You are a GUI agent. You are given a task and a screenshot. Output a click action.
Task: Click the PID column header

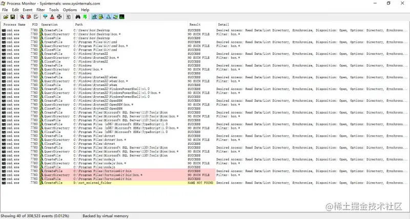coord(34,25)
